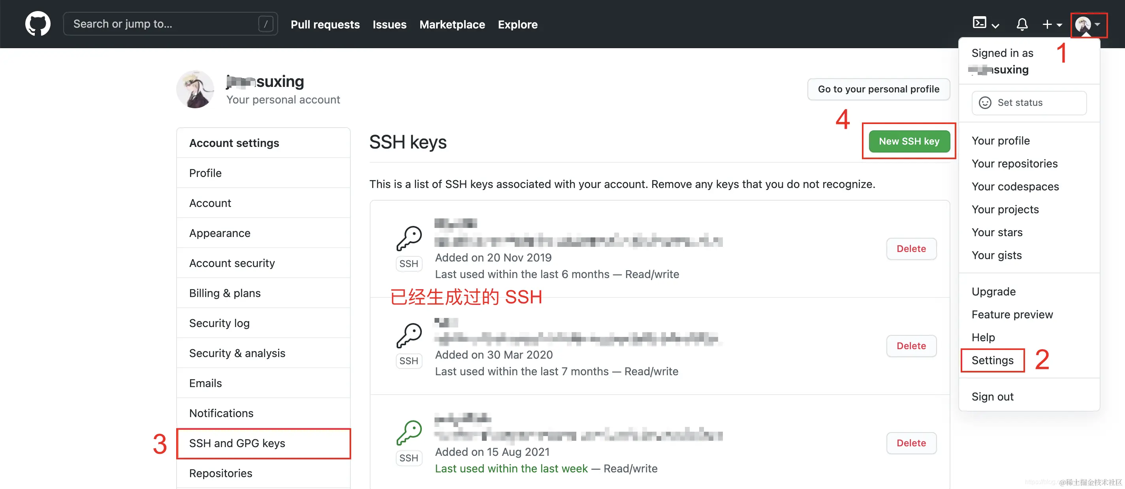Click the command palette terminal icon

(x=979, y=23)
